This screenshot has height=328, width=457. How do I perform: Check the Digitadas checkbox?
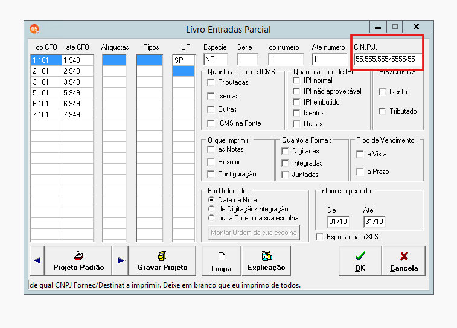(x=285, y=151)
